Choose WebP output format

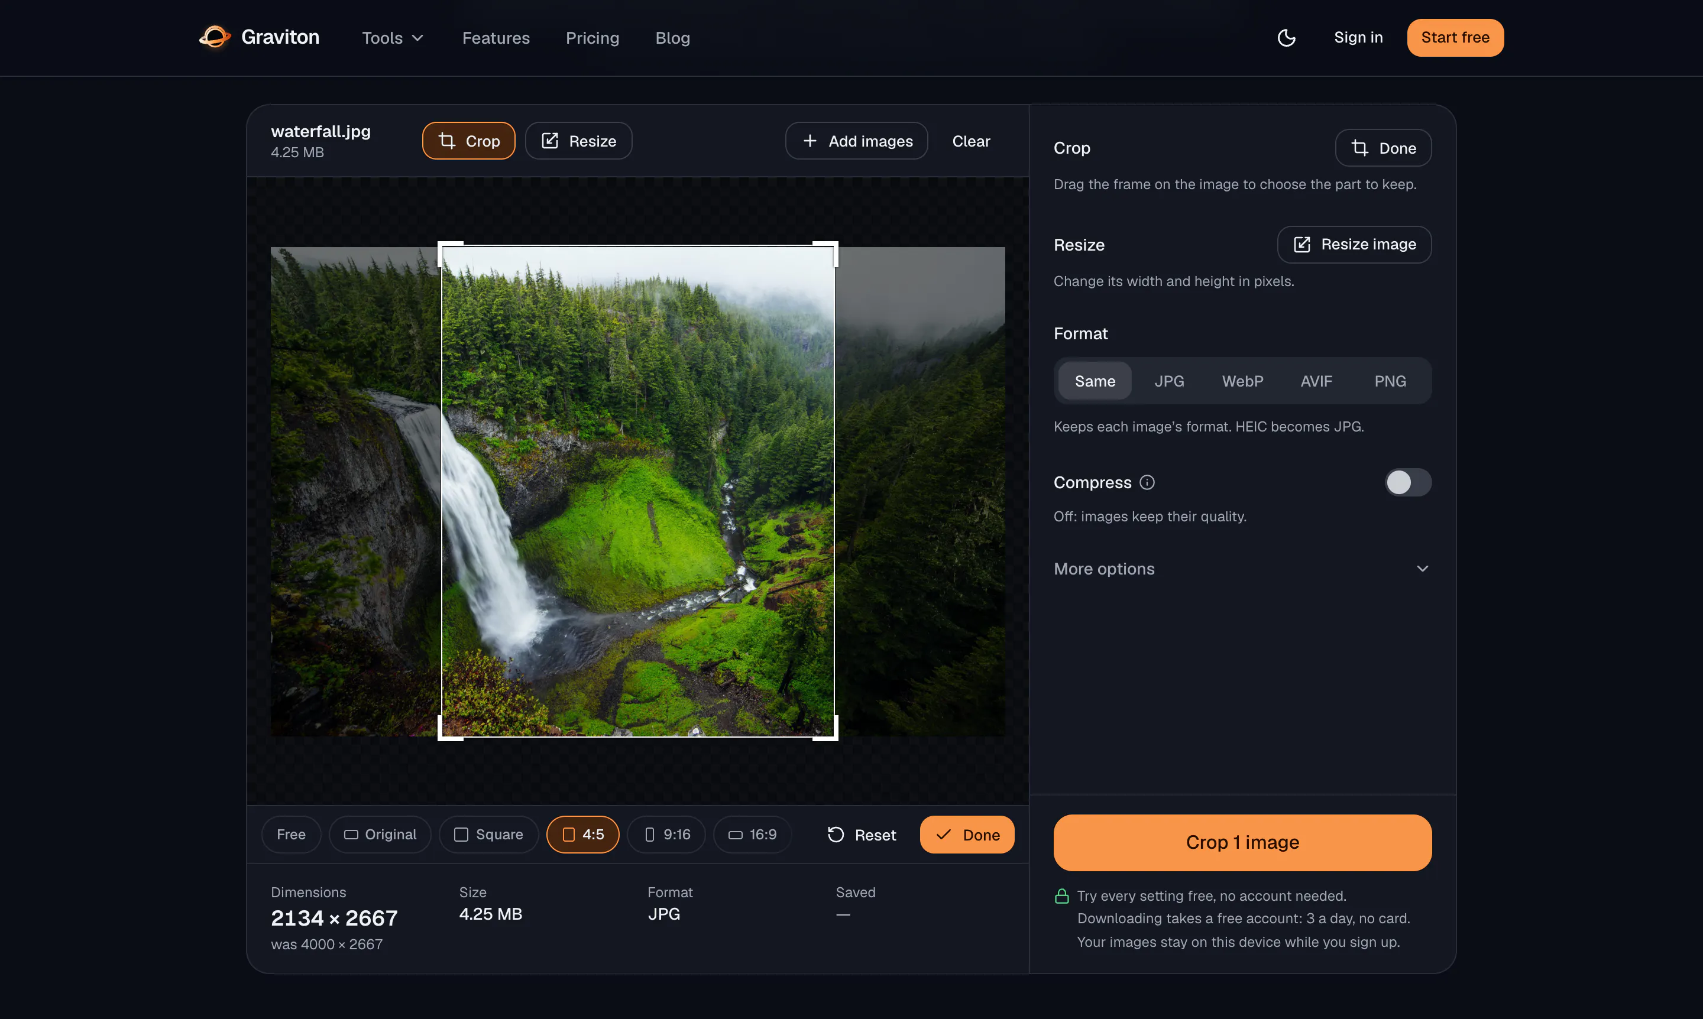coord(1242,381)
